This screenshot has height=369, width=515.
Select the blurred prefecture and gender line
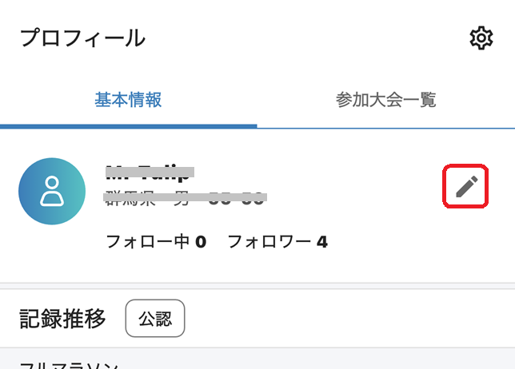tap(185, 198)
